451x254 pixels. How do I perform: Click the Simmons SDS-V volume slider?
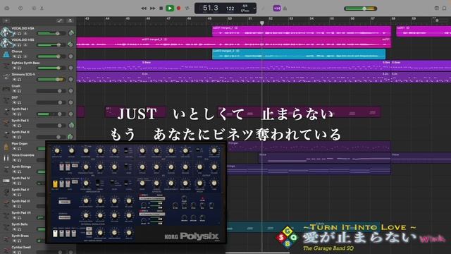(x=51, y=80)
